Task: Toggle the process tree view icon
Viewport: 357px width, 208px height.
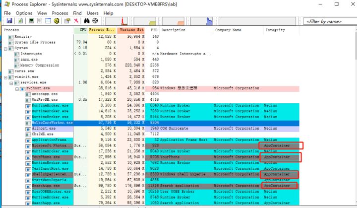Action: [40, 21]
